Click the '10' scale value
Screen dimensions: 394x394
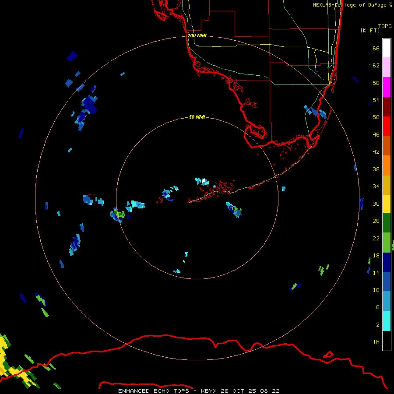pos(376,290)
